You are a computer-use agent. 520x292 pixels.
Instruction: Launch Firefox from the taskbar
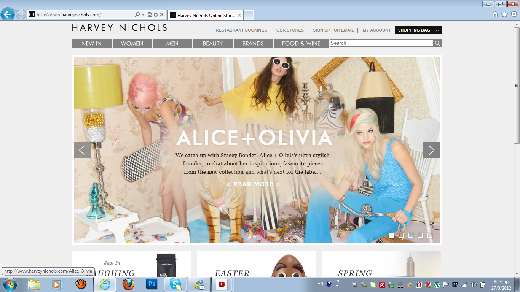pos(128,284)
